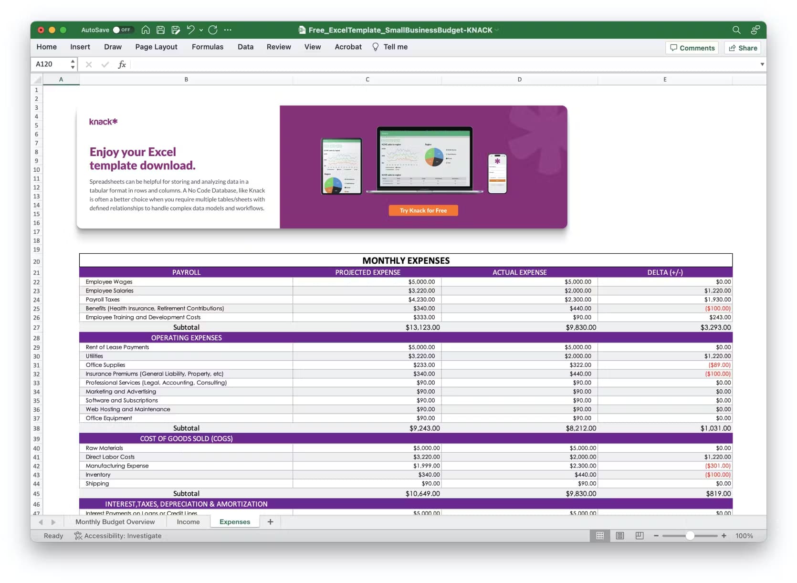The image size is (797, 583).
Task: Add a new sheet with plus icon
Action: [x=270, y=522]
